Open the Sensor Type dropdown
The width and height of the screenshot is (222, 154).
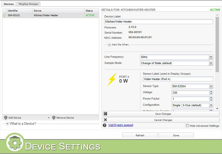[211, 86]
